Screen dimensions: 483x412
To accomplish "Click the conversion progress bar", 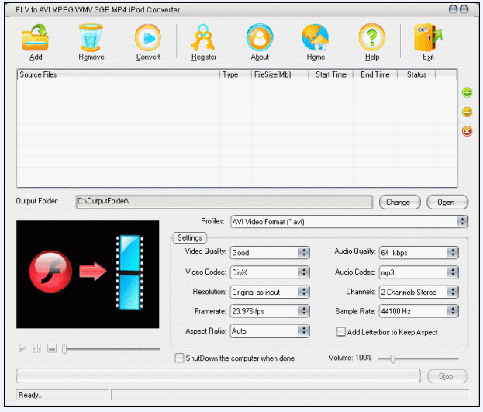I will pos(218,376).
